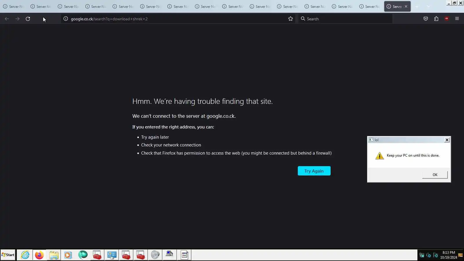Viewport: 464px width, 261px height.
Task: Click the forward navigation arrow
Action: coord(17,19)
